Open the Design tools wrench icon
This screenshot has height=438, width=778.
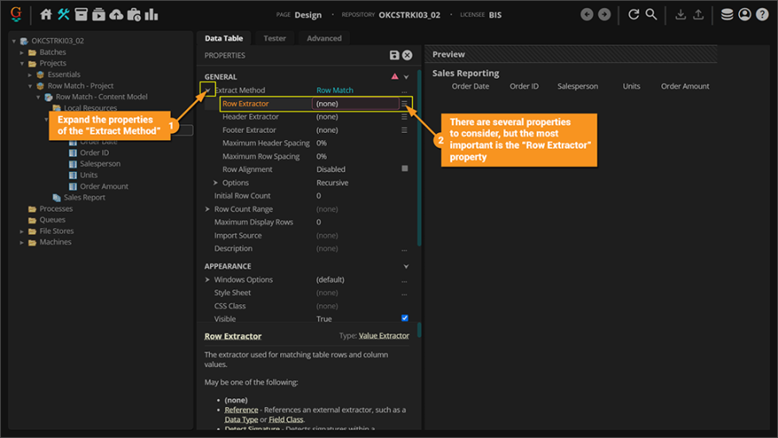64,15
